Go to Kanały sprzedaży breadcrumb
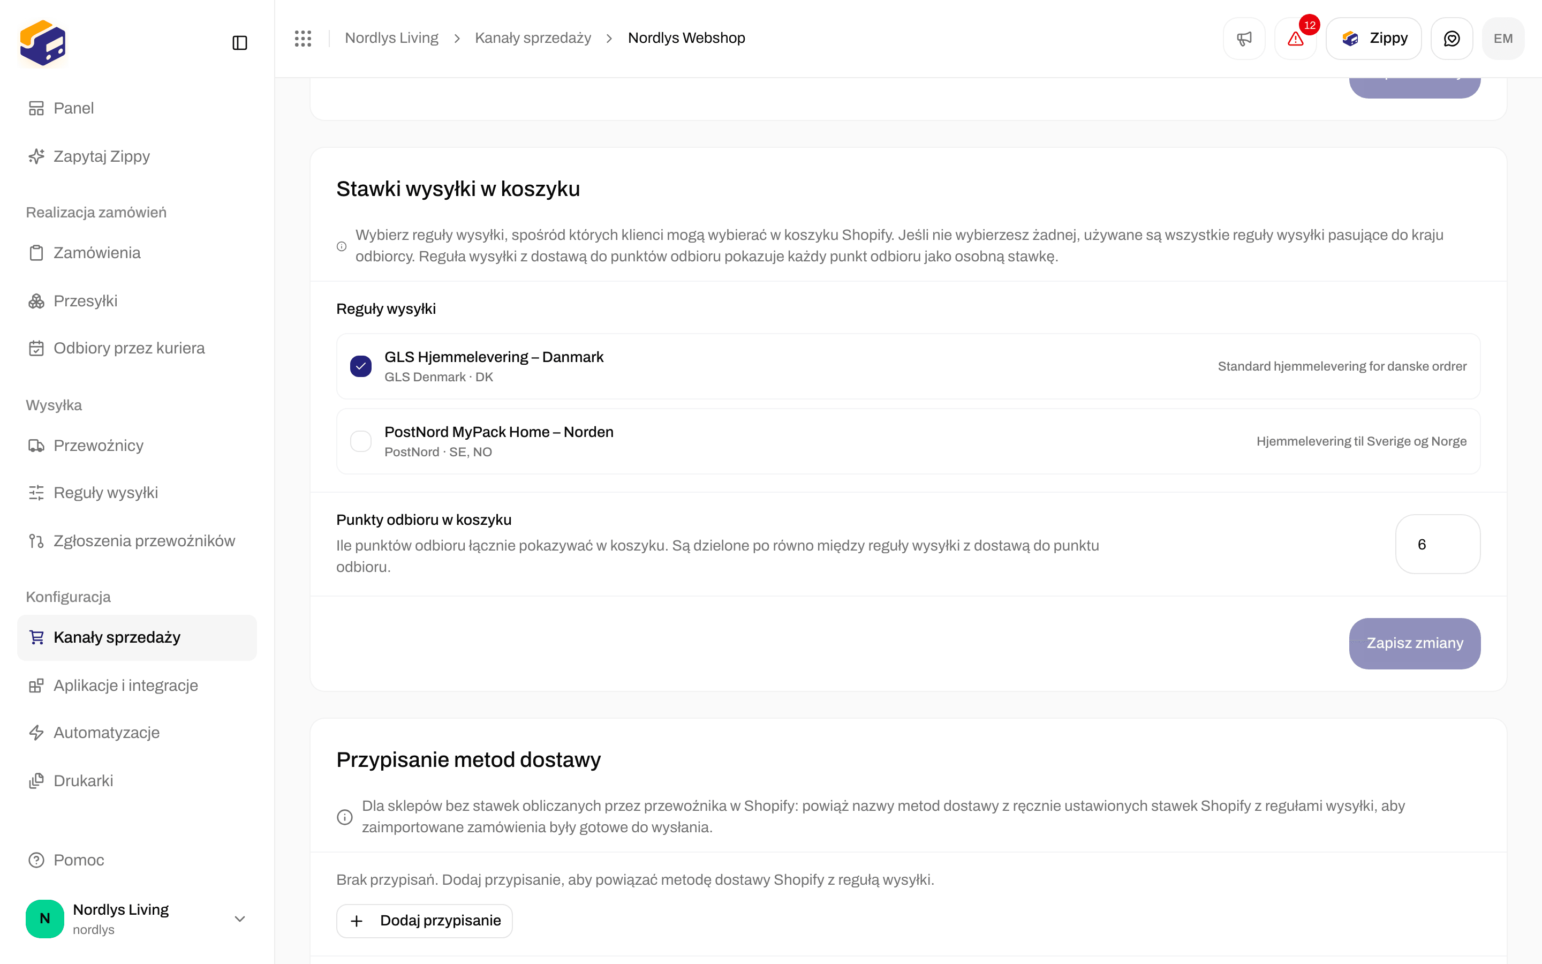The image size is (1542, 964). 533,38
